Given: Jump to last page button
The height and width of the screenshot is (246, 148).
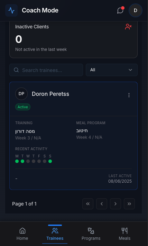Looking at the screenshot, I should 129,204.
